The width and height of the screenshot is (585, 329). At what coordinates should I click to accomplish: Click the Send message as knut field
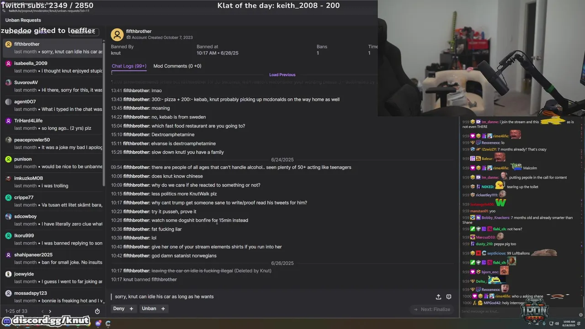516,311
